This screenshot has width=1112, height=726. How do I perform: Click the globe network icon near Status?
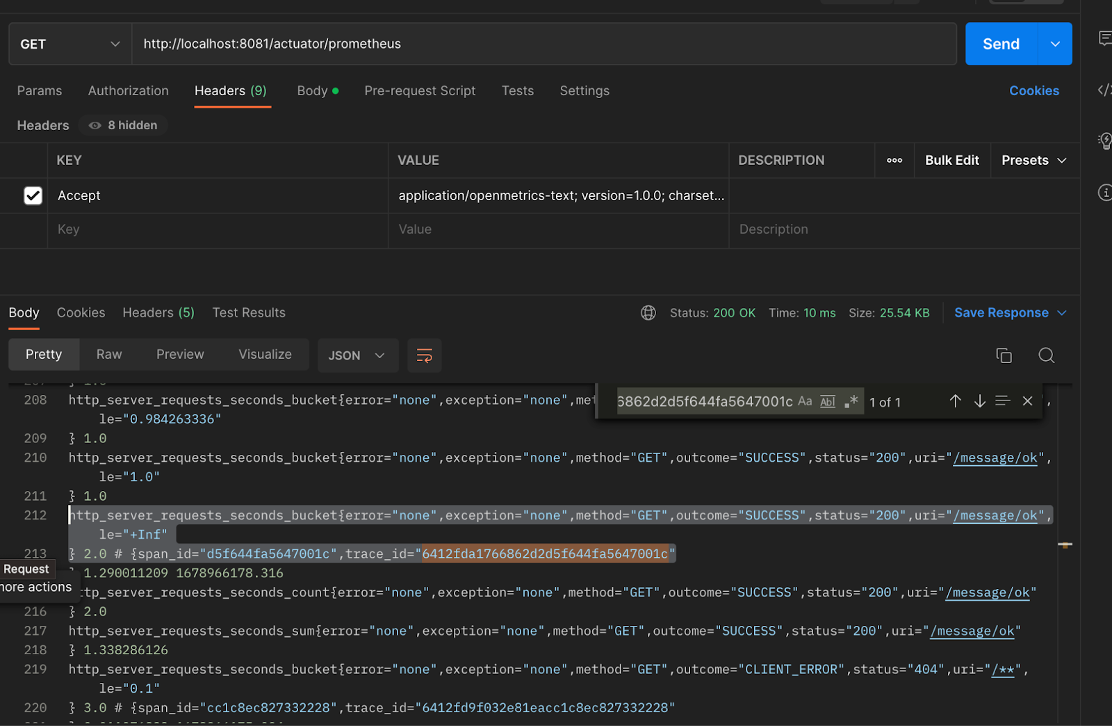[x=648, y=313]
